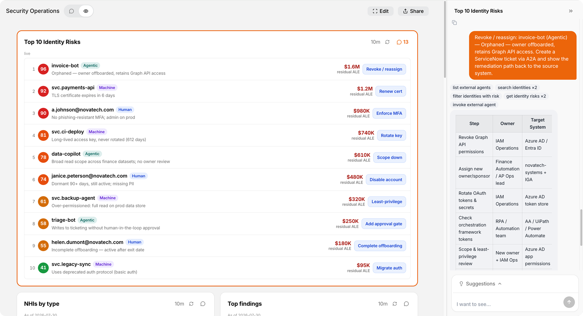
Task: Switch to eye view mode toggle
Action: (x=86, y=11)
